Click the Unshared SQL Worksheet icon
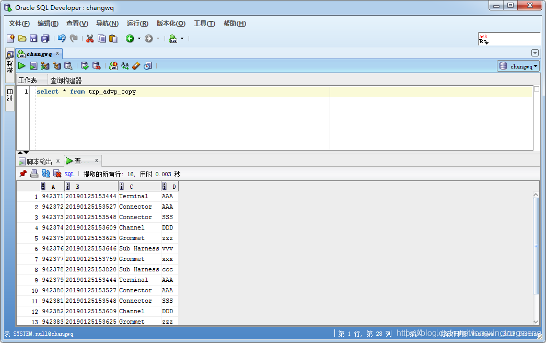 [x=113, y=65]
